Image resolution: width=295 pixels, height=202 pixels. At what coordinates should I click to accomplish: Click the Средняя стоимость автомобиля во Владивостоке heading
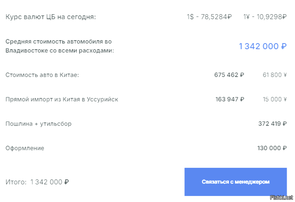[x=59, y=46]
